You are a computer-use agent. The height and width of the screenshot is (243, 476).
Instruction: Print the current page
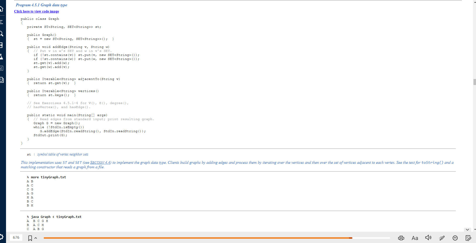click(401, 238)
